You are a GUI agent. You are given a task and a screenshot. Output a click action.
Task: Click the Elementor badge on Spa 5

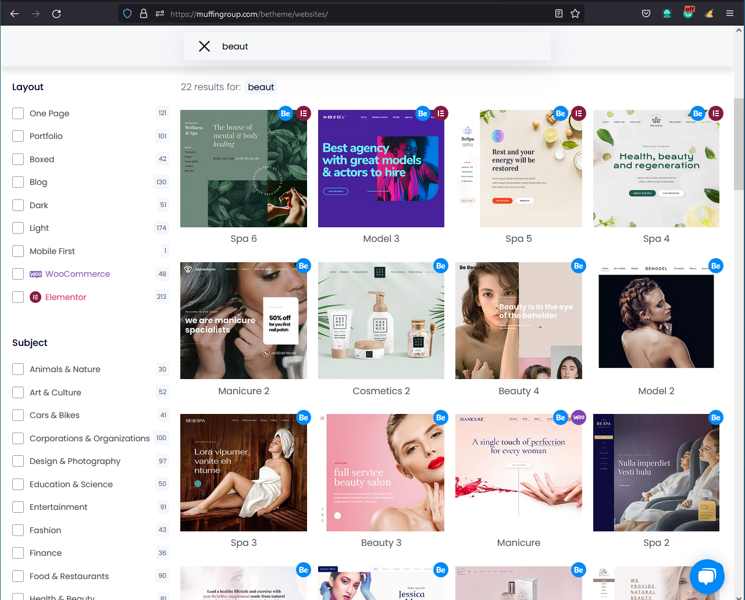[578, 113]
